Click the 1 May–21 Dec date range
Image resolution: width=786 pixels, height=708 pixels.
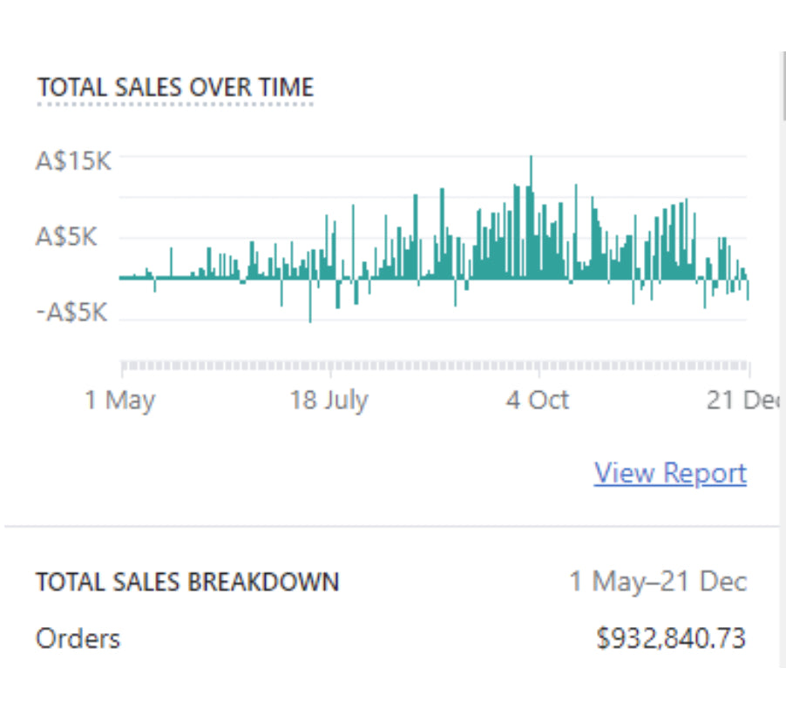click(x=658, y=582)
